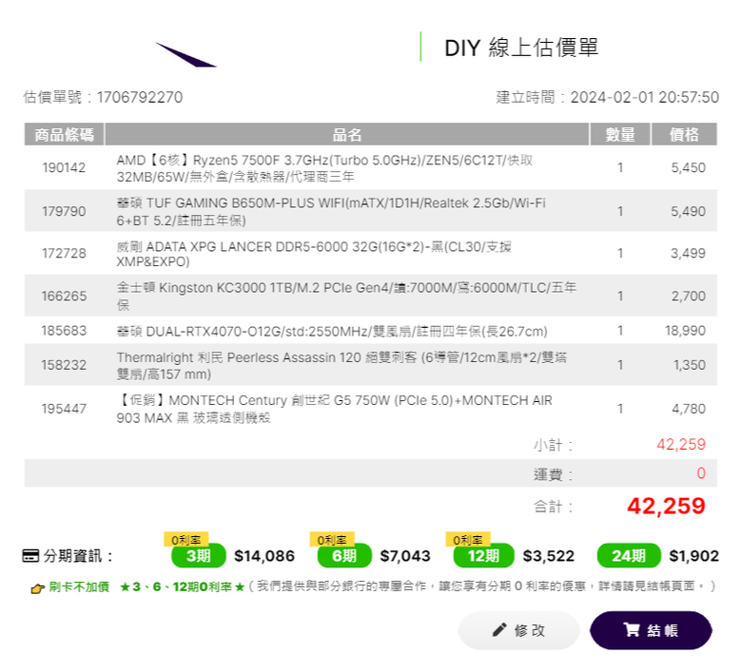The height and width of the screenshot is (672, 742).
Task: Click the 0利率 tag above 6期
Action: (332, 539)
